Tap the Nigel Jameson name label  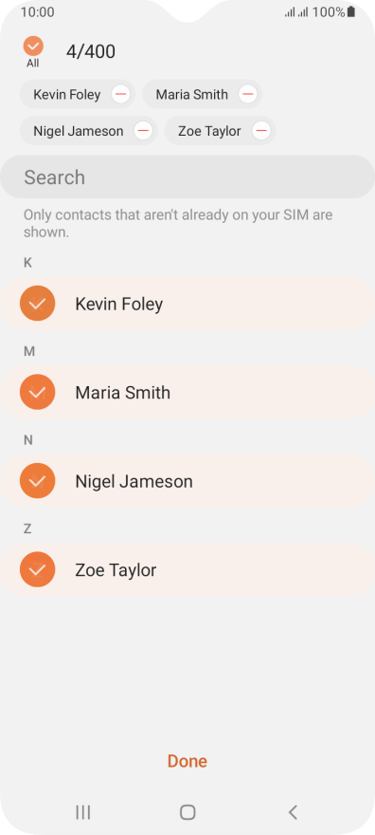pos(134,481)
